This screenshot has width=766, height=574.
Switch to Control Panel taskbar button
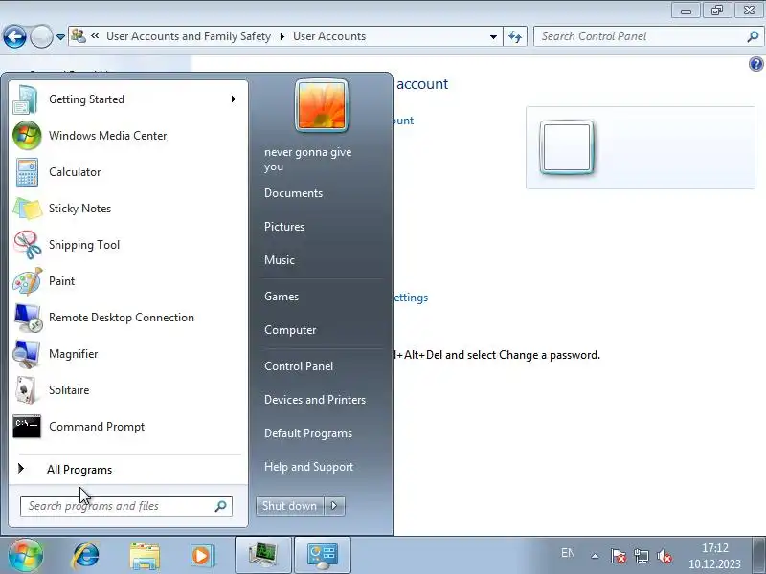click(x=323, y=555)
